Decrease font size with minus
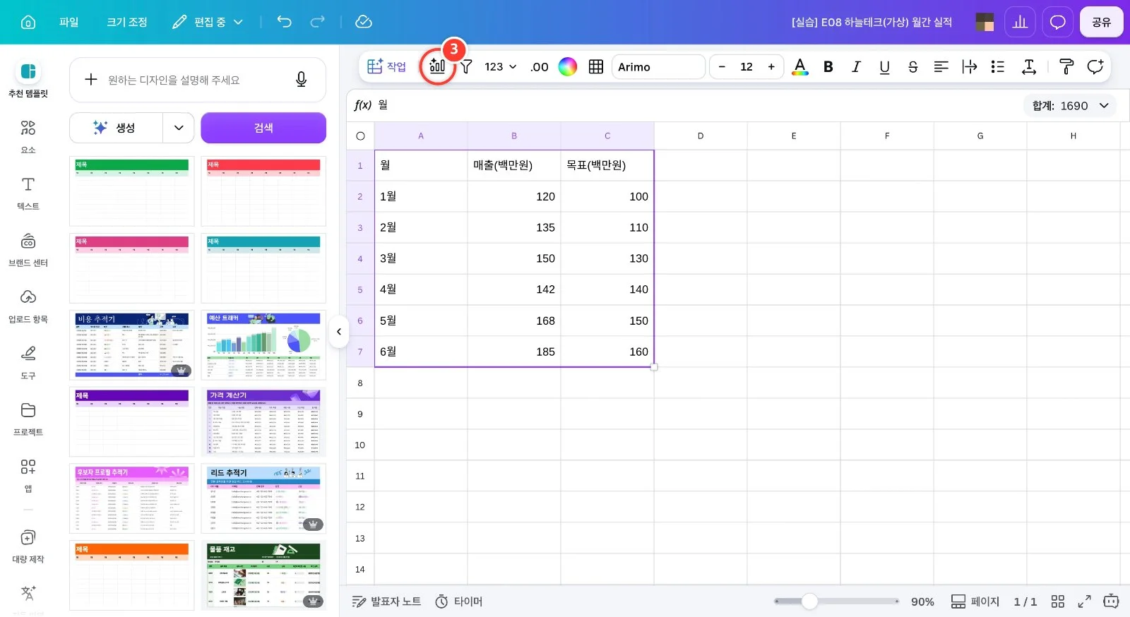The height and width of the screenshot is (617, 1130). click(x=722, y=66)
